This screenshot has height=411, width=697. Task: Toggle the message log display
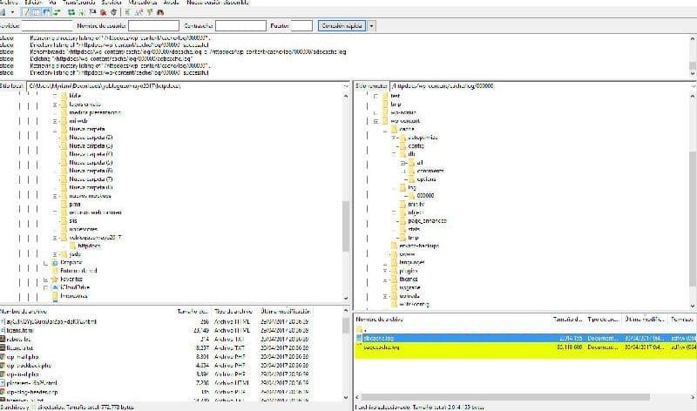pos(26,12)
